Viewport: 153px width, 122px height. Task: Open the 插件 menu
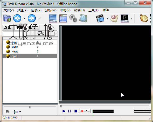[106, 10]
